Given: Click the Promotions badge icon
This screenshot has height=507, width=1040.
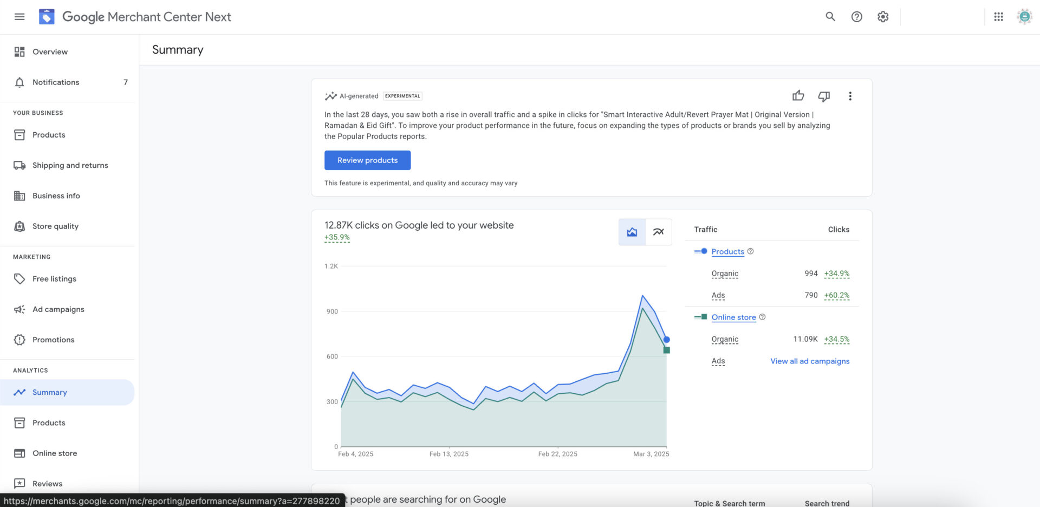Looking at the screenshot, I should pyautogui.click(x=19, y=340).
